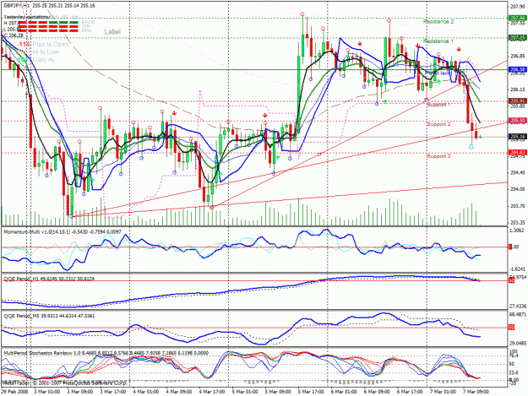Click the 206.85 value on price axis

coord(518,57)
